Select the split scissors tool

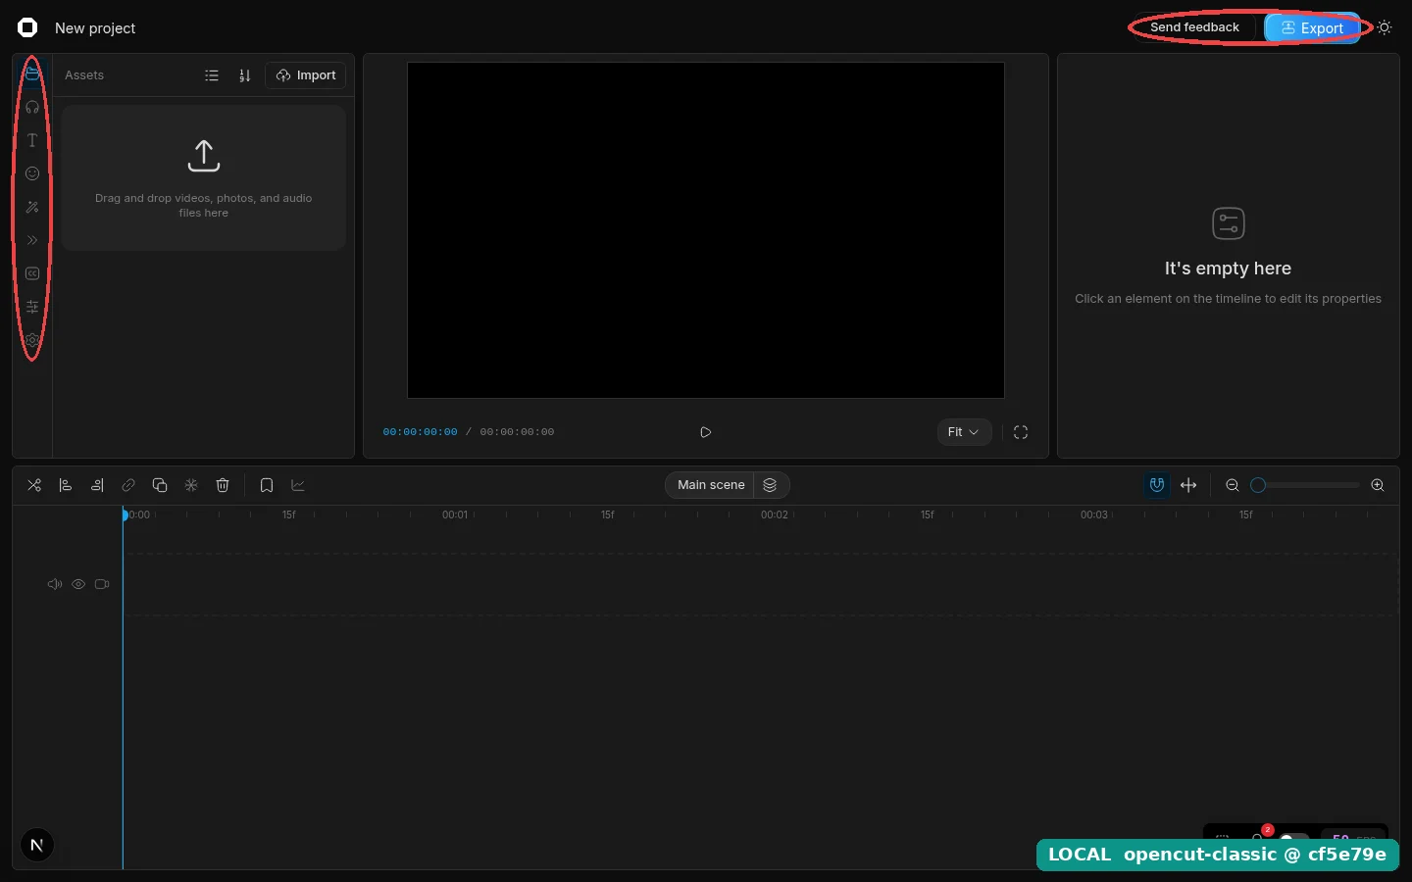point(34,485)
